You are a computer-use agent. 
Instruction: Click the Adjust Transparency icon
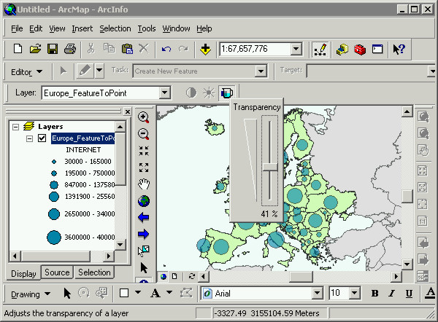pos(226,93)
